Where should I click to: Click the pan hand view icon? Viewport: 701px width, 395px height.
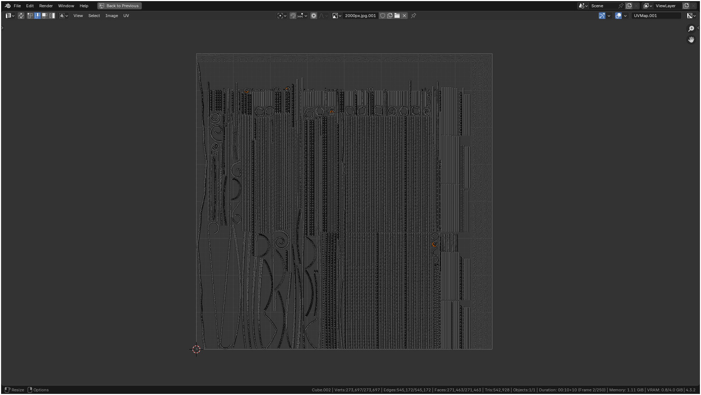[691, 40]
